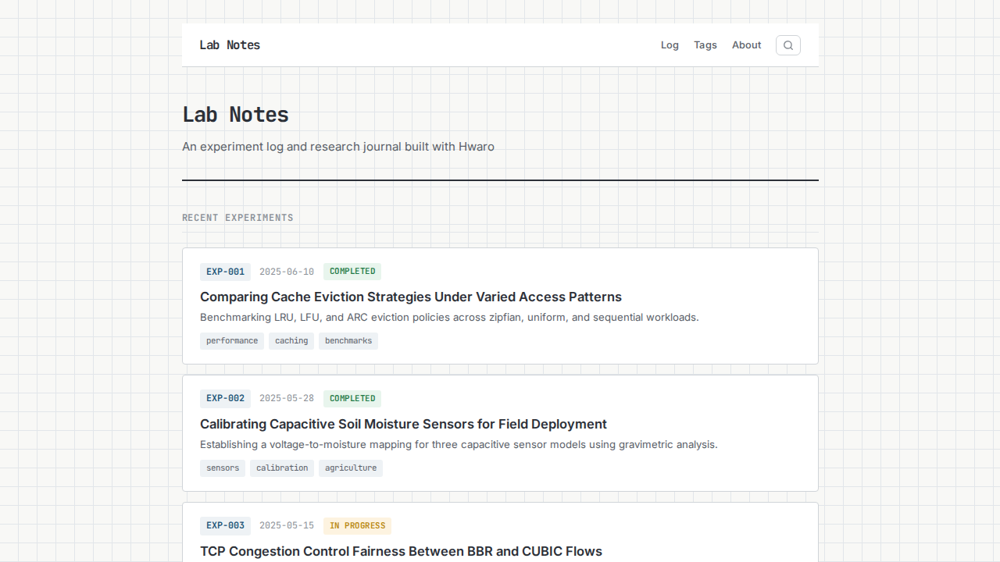
Task: Click the Recent Experiments section heading
Action: pyautogui.click(x=237, y=218)
